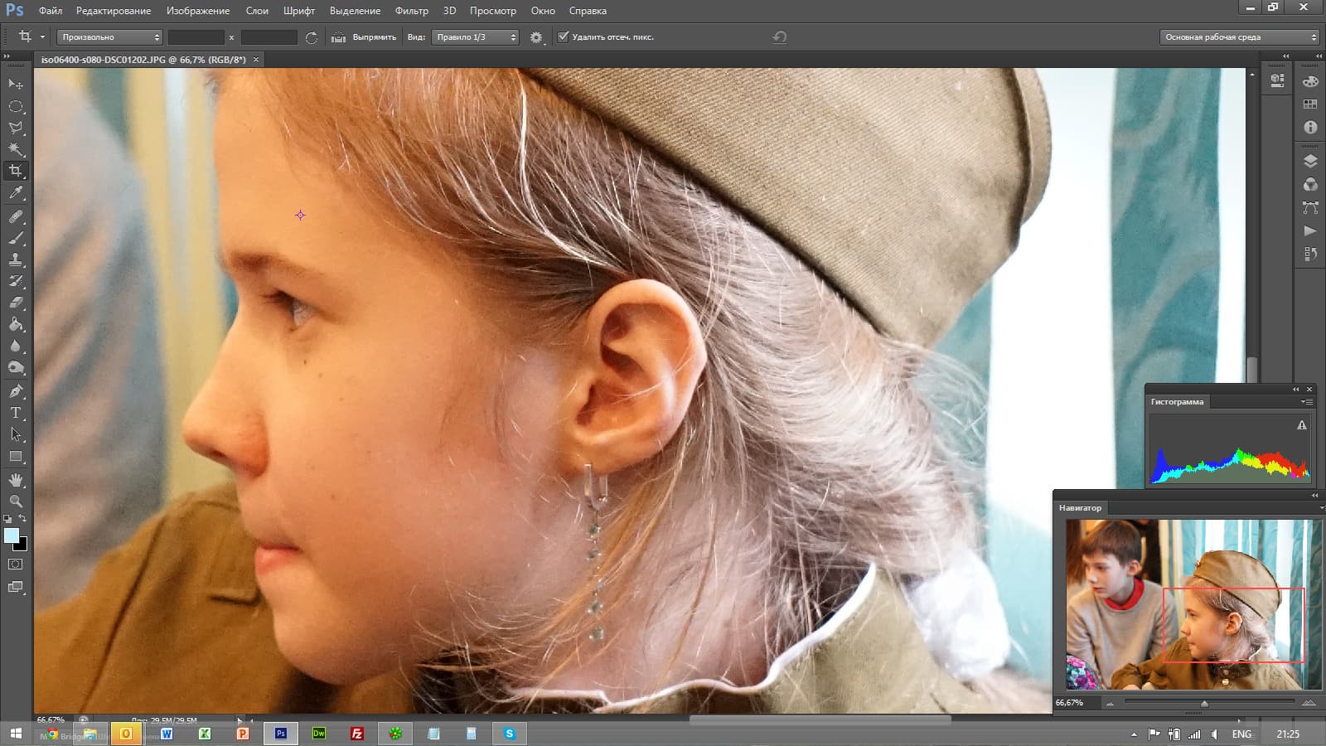Image resolution: width=1326 pixels, height=746 pixels.
Task: Click the histogram cache warning triangle
Action: tap(1302, 425)
